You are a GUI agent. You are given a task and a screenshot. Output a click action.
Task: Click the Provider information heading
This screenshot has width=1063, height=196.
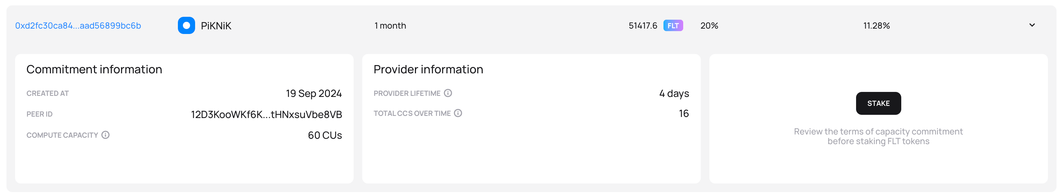pyautogui.click(x=428, y=69)
